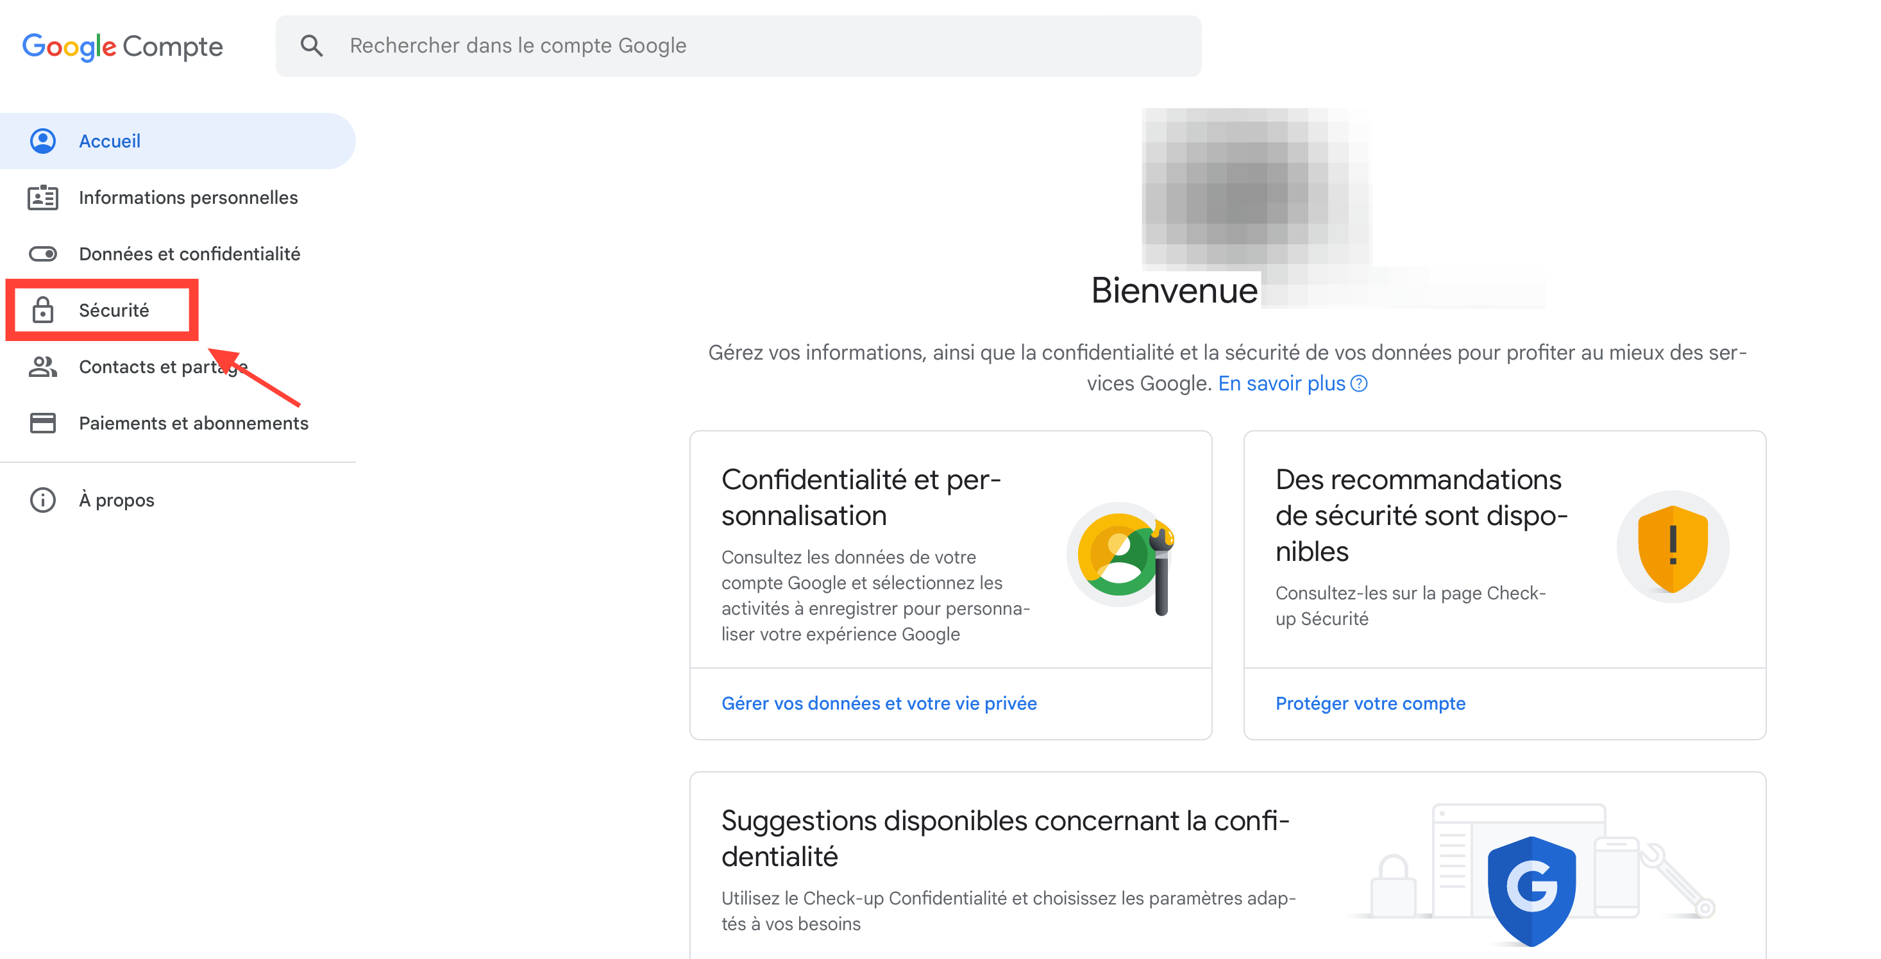The width and height of the screenshot is (1881, 959).
Task: Click the Accueil person icon
Action: point(43,141)
